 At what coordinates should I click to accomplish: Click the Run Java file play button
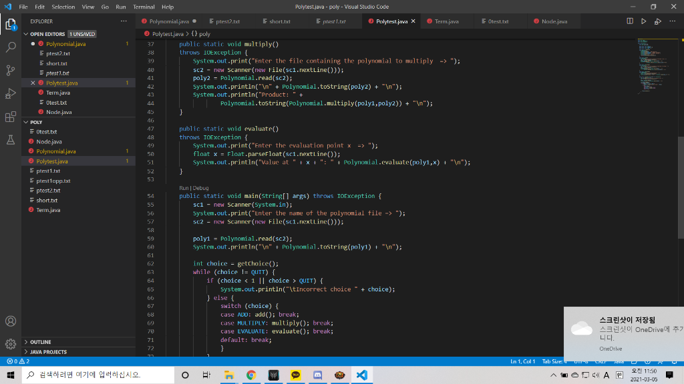(643, 21)
